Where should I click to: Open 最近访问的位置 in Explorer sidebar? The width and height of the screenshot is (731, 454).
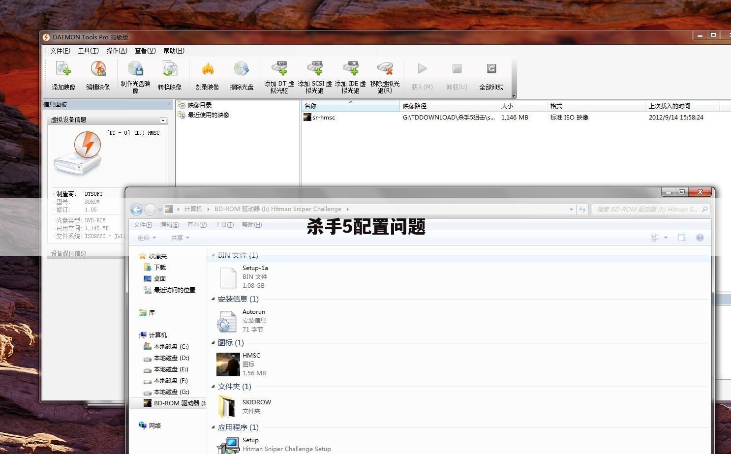170,290
